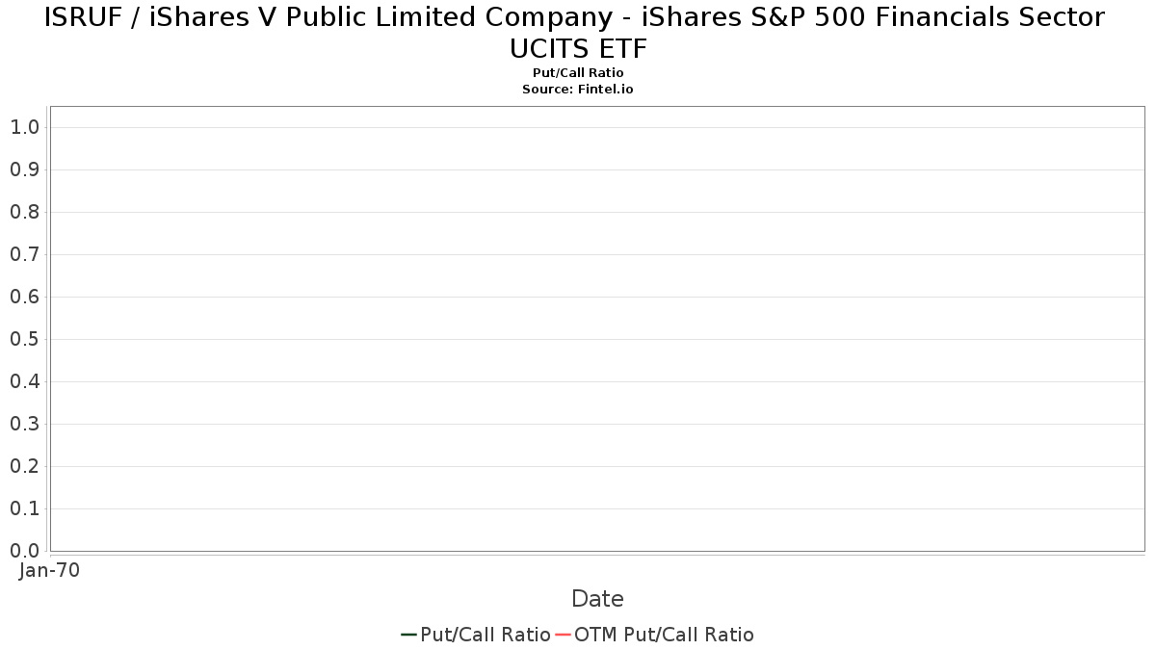Click the dark green Put/Call Ratio legend line
This screenshot has height=650, width=1156.
408,635
